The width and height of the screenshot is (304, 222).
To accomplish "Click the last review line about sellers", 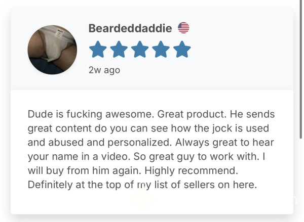I will click(142, 185).
